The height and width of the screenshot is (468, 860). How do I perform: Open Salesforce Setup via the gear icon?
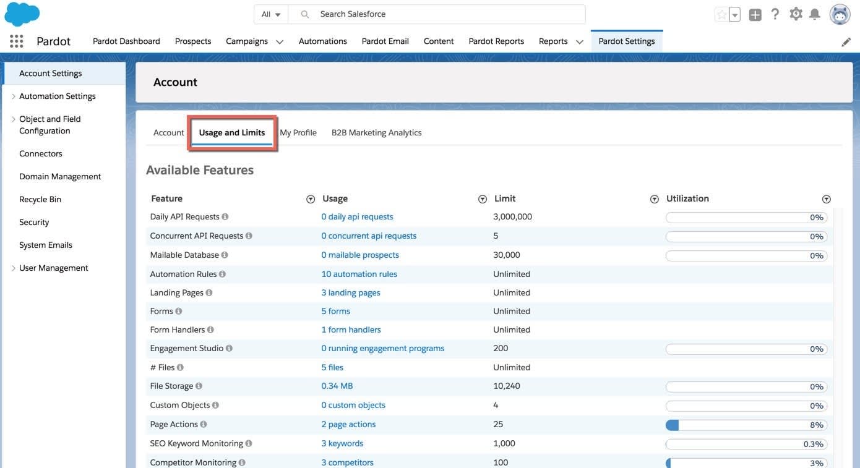(795, 12)
